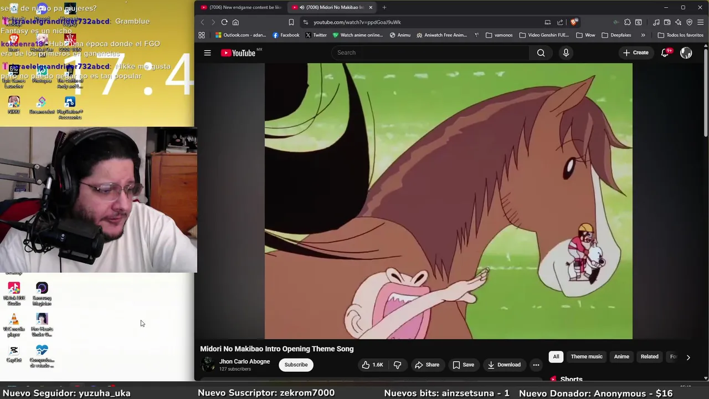Open 'Video Genshin FUE...' bookmarks folder
709x399 pixels.
coord(544,35)
